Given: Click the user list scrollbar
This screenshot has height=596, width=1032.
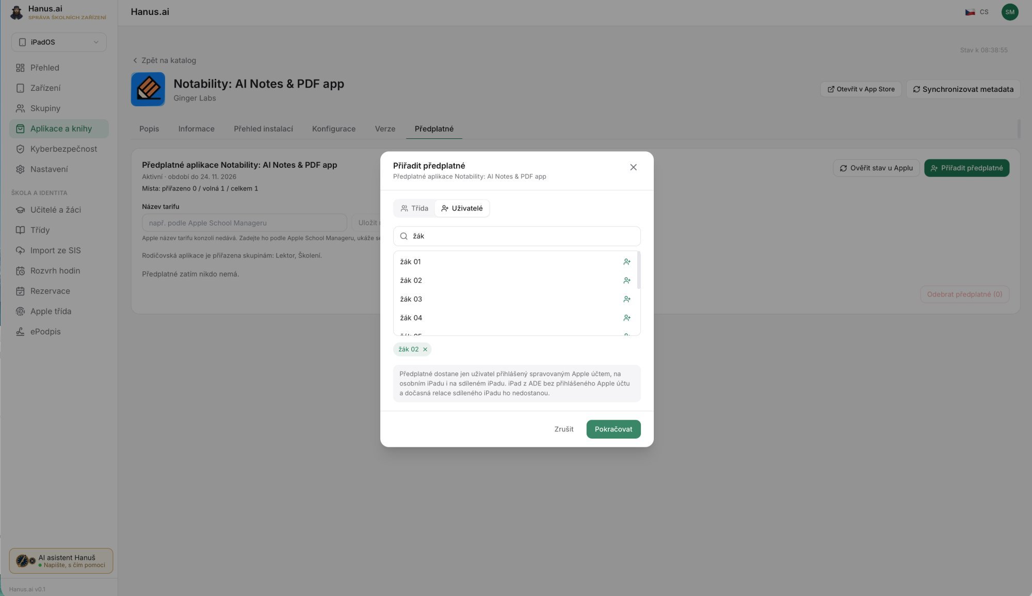Looking at the screenshot, I should tap(638, 270).
